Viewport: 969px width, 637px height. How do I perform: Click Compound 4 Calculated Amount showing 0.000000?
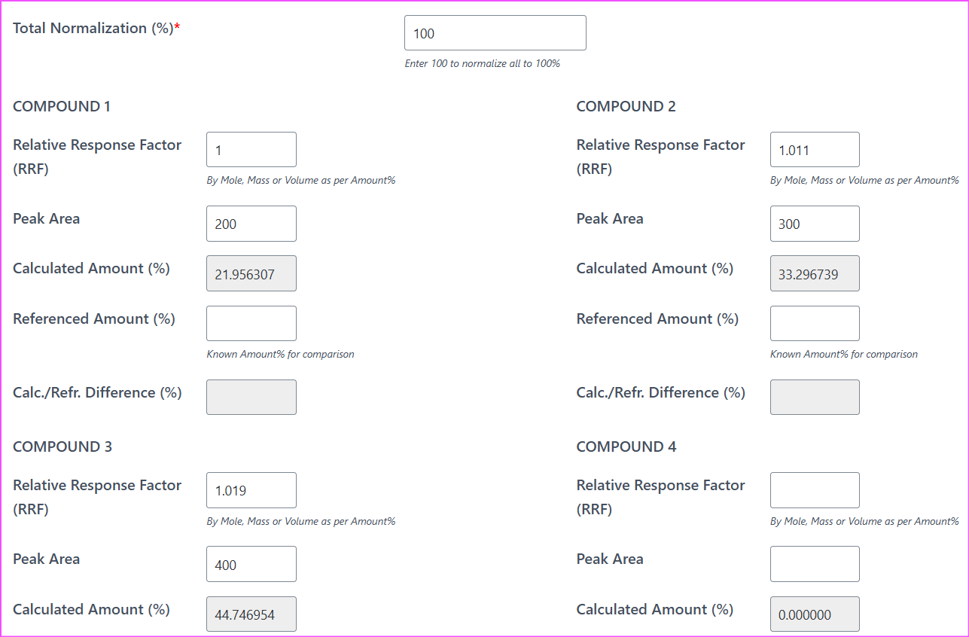pos(814,614)
